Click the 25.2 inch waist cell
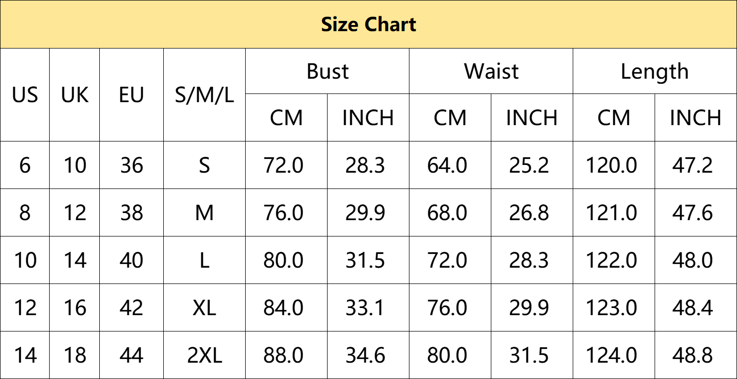737x379 pixels. (x=532, y=165)
